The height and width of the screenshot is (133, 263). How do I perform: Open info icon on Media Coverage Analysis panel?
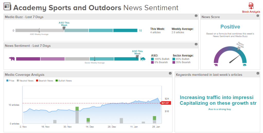click(170, 73)
